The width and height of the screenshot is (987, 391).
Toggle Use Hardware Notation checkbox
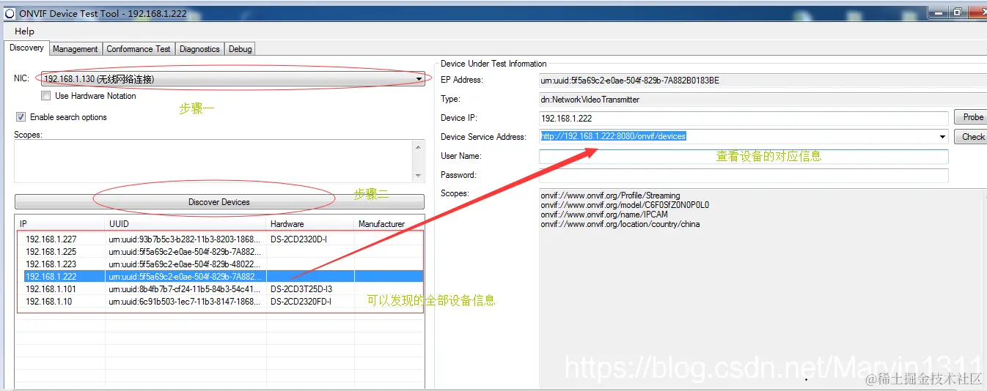click(x=46, y=96)
